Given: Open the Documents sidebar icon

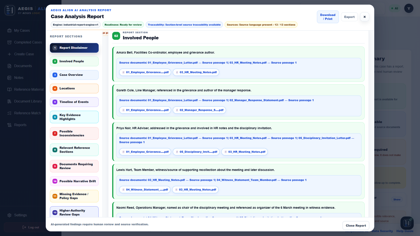Looking at the screenshot, I should pos(9,66).
